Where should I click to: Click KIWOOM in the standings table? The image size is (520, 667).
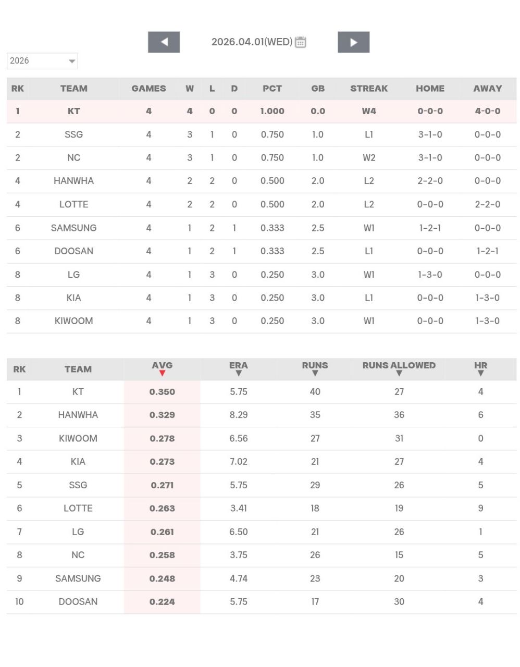tap(73, 321)
